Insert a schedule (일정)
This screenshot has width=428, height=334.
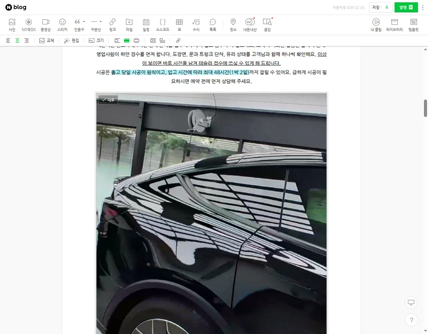pyautogui.click(x=146, y=25)
